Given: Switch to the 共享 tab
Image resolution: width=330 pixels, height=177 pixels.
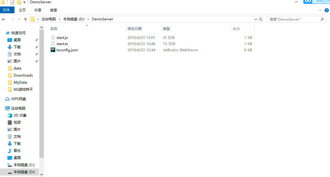Looking at the screenshot, I should [38, 10].
